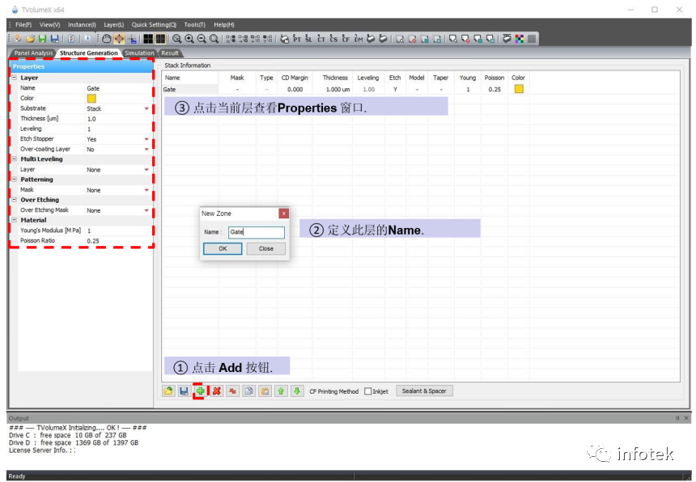Viewport: 696px width, 482px height.
Task: Click the red X delete layer button
Action: pos(217,391)
